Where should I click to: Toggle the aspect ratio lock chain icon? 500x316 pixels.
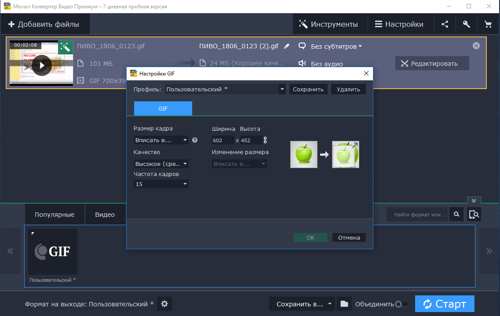point(265,140)
